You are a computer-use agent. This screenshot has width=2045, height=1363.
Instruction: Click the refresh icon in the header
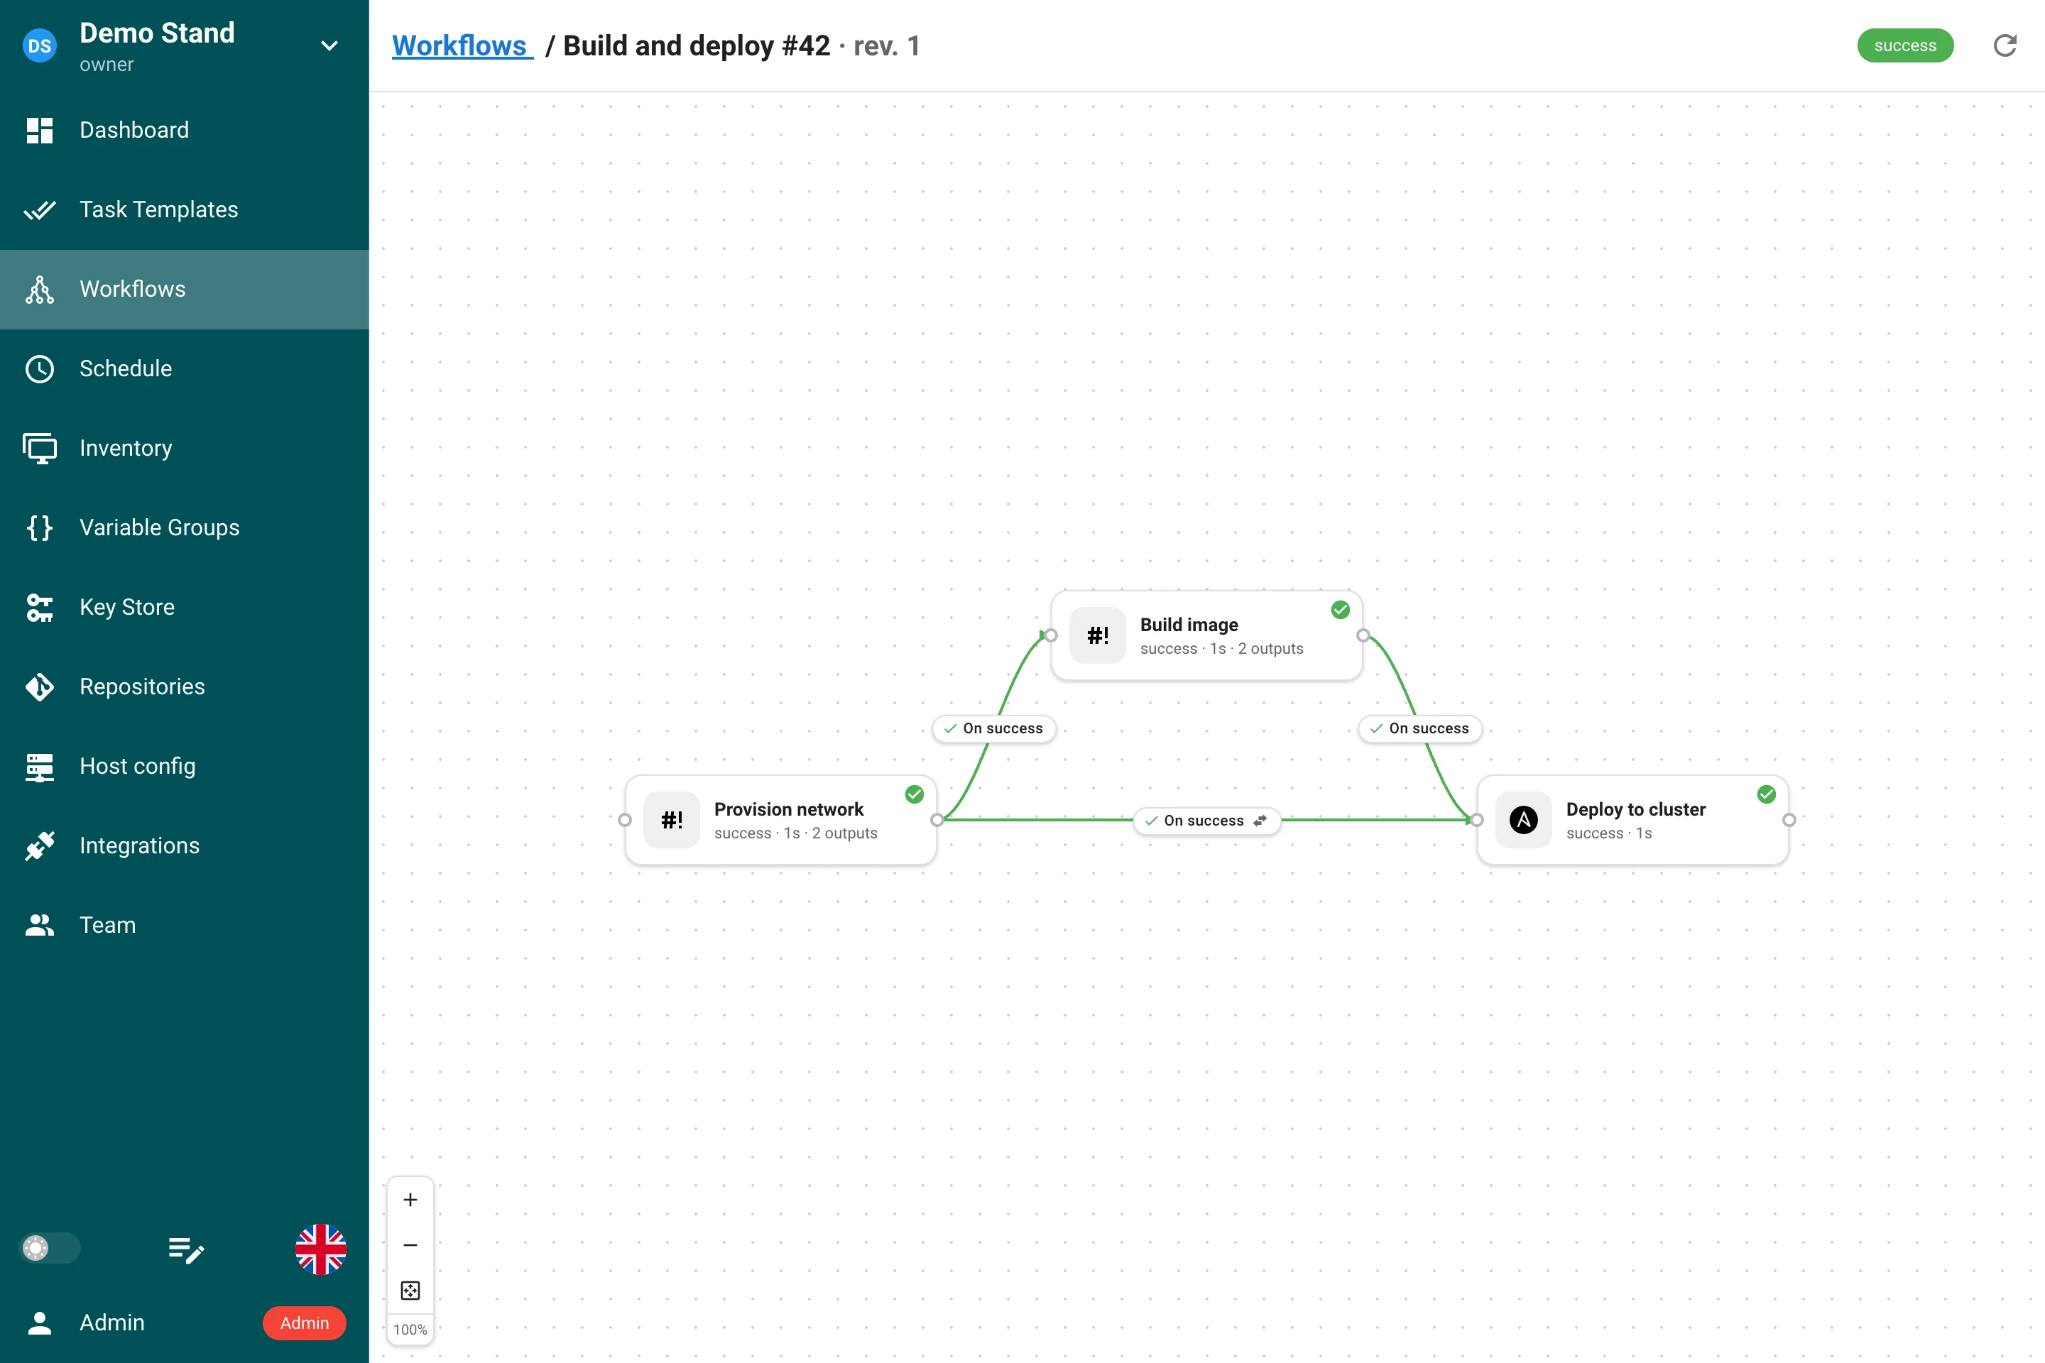coord(2004,45)
